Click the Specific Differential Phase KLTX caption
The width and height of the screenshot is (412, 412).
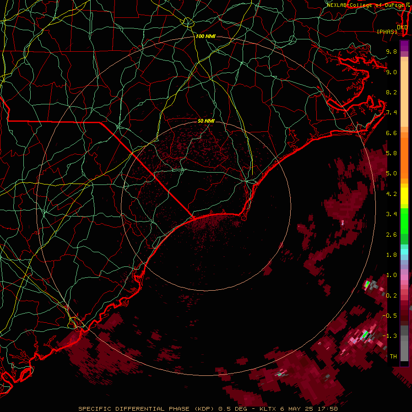point(208,409)
